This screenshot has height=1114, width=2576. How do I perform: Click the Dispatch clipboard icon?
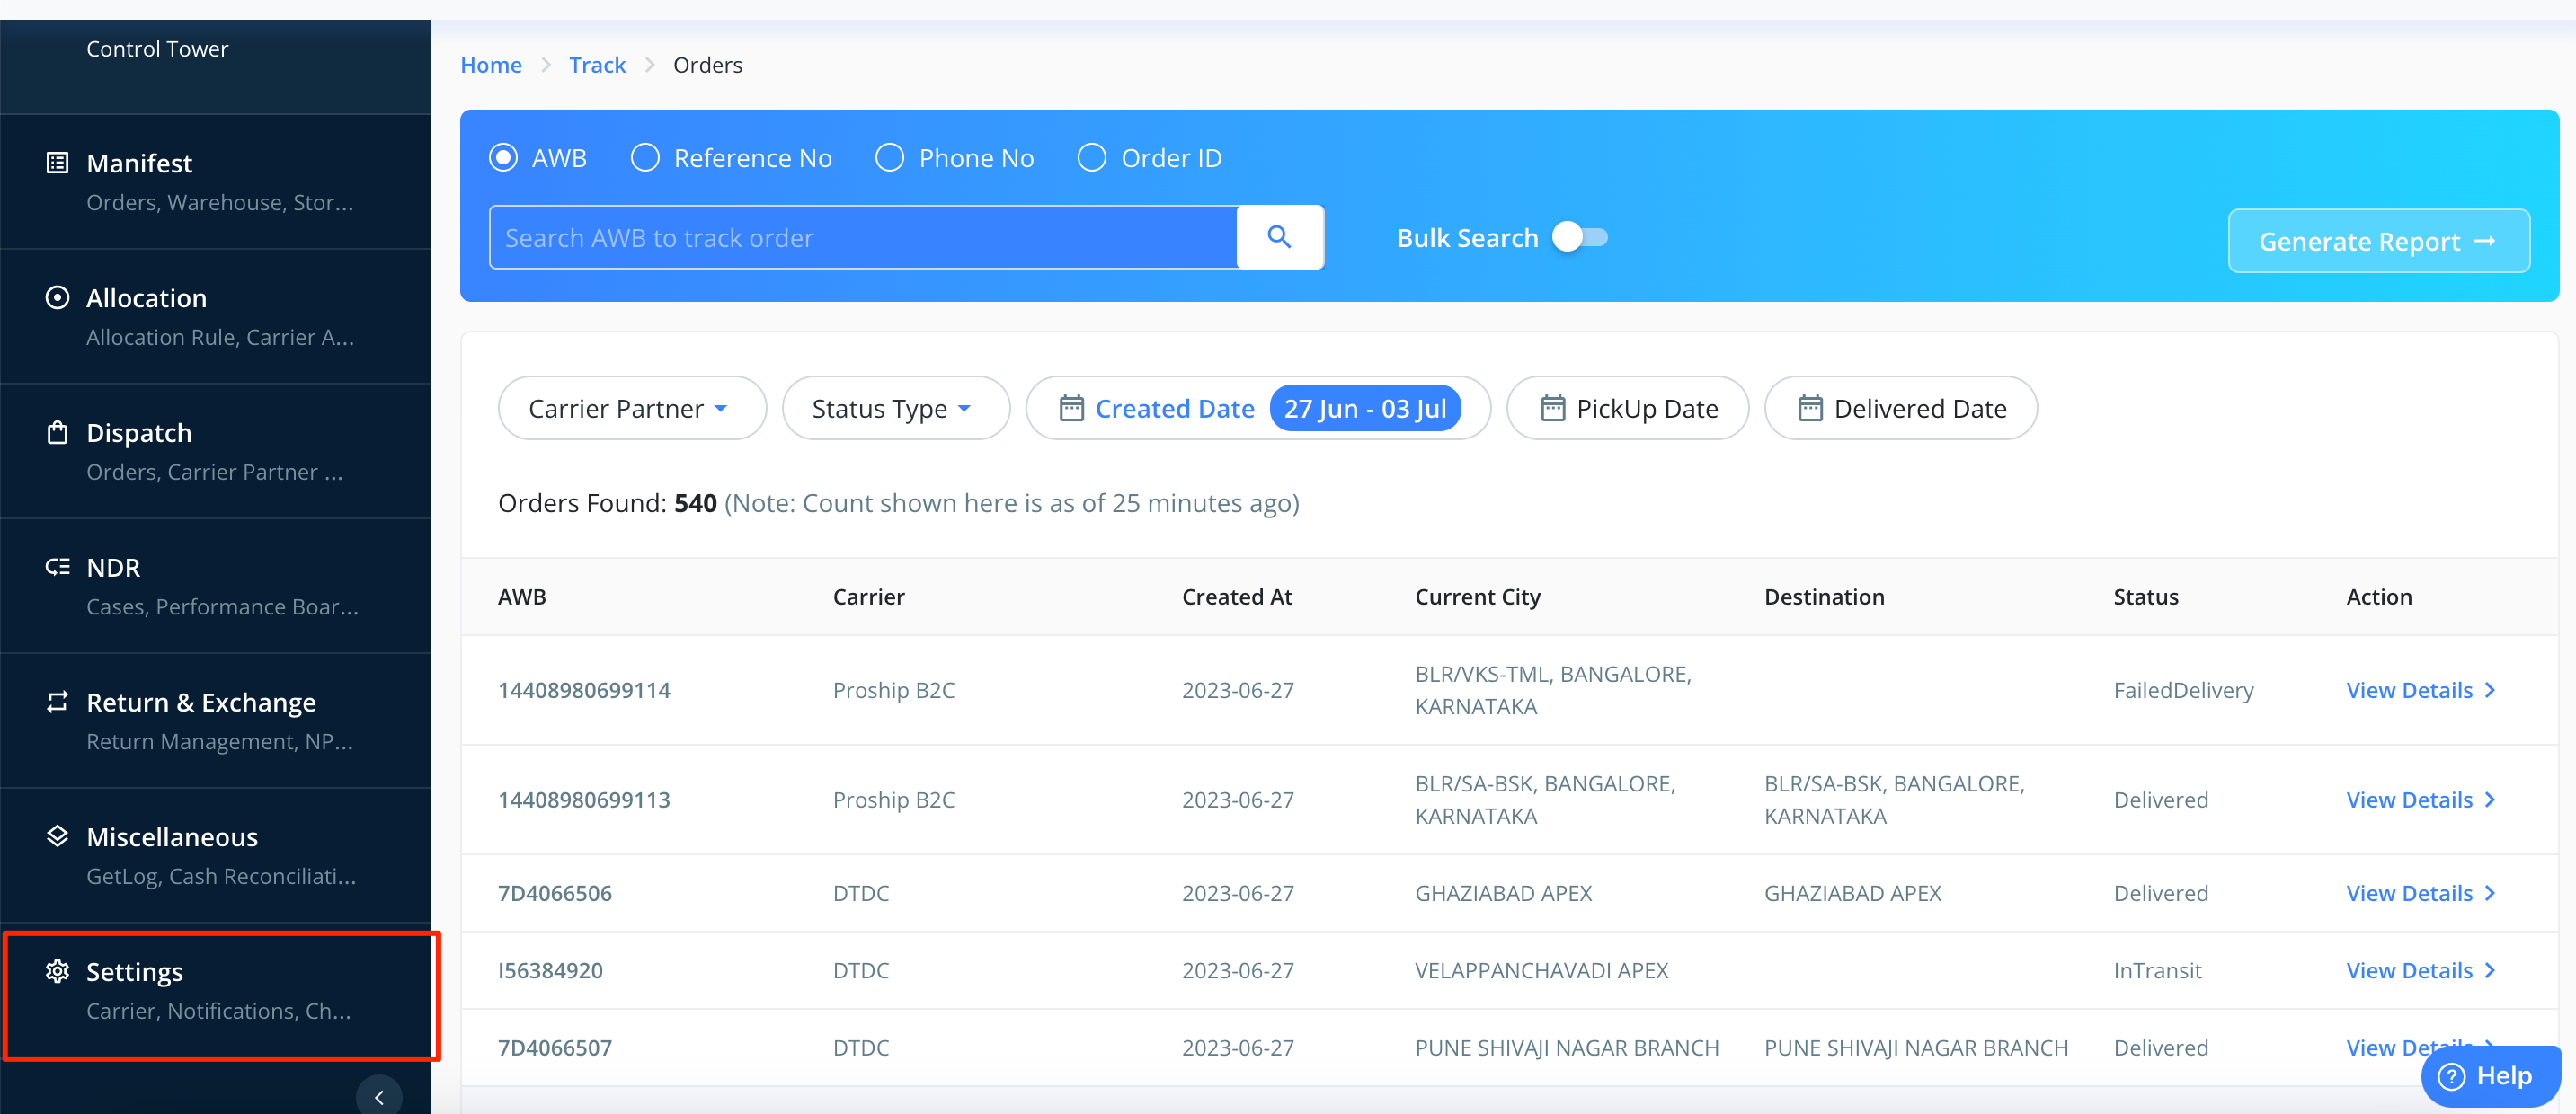pyautogui.click(x=57, y=433)
